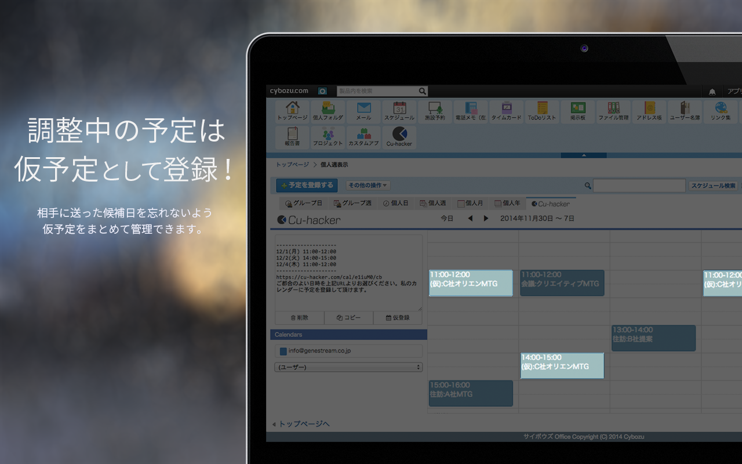Focus the schedule search input field
The height and width of the screenshot is (464, 742).
639,186
